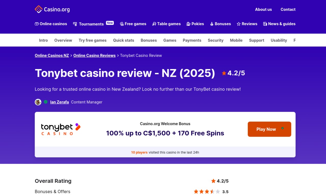Click the Bonuses money bag icon

pos(212,24)
